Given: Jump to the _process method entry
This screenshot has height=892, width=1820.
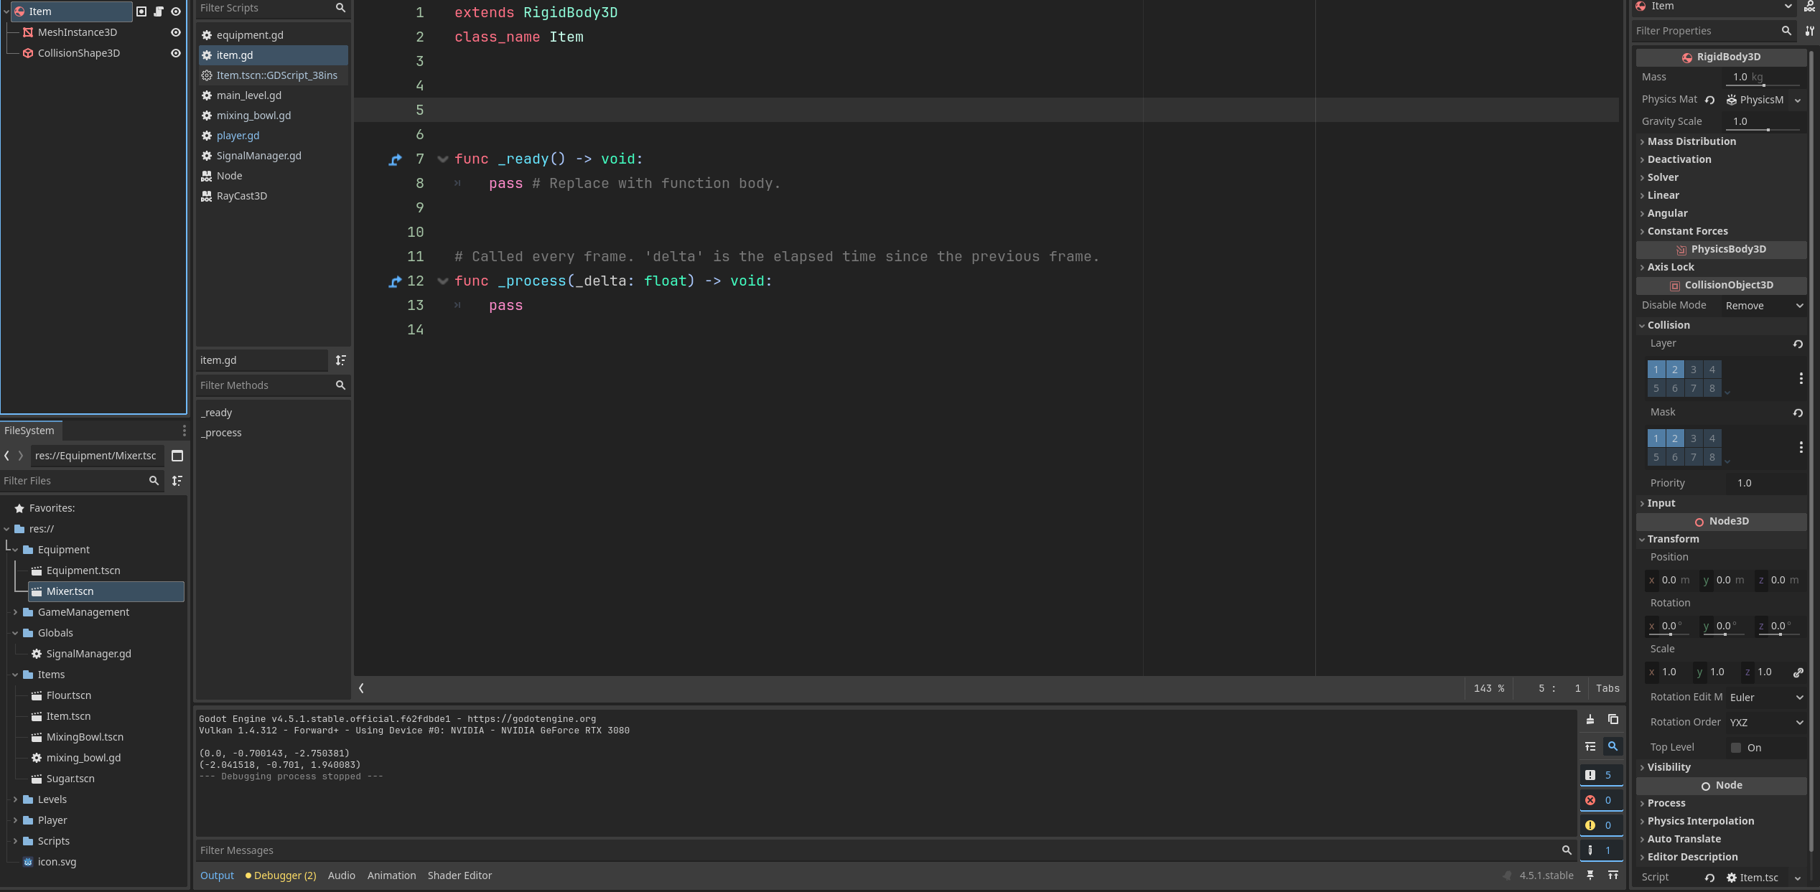Looking at the screenshot, I should click(221, 433).
